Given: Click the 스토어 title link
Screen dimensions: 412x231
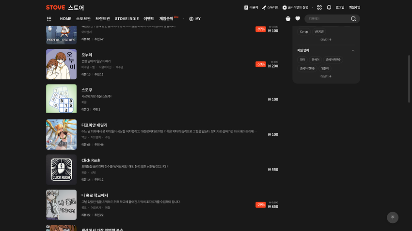Looking at the screenshot, I should [76, 8].
